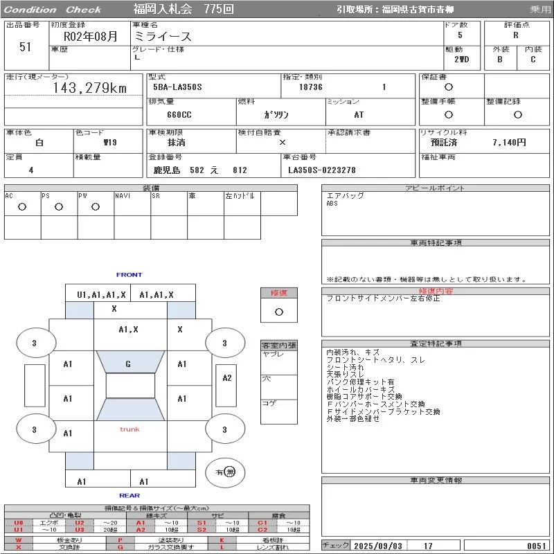The image size is (554, 554).
Task: Click the mileage field showing 143,279km
Action: (90, 88)
